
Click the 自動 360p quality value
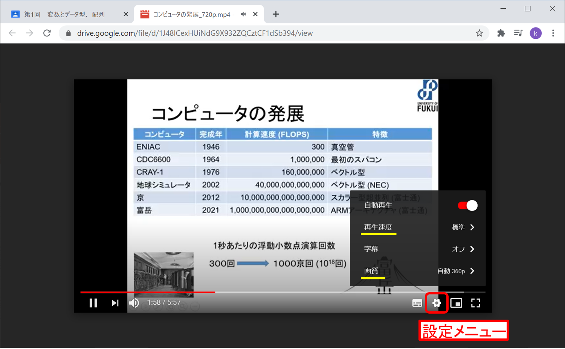(451, 271)
